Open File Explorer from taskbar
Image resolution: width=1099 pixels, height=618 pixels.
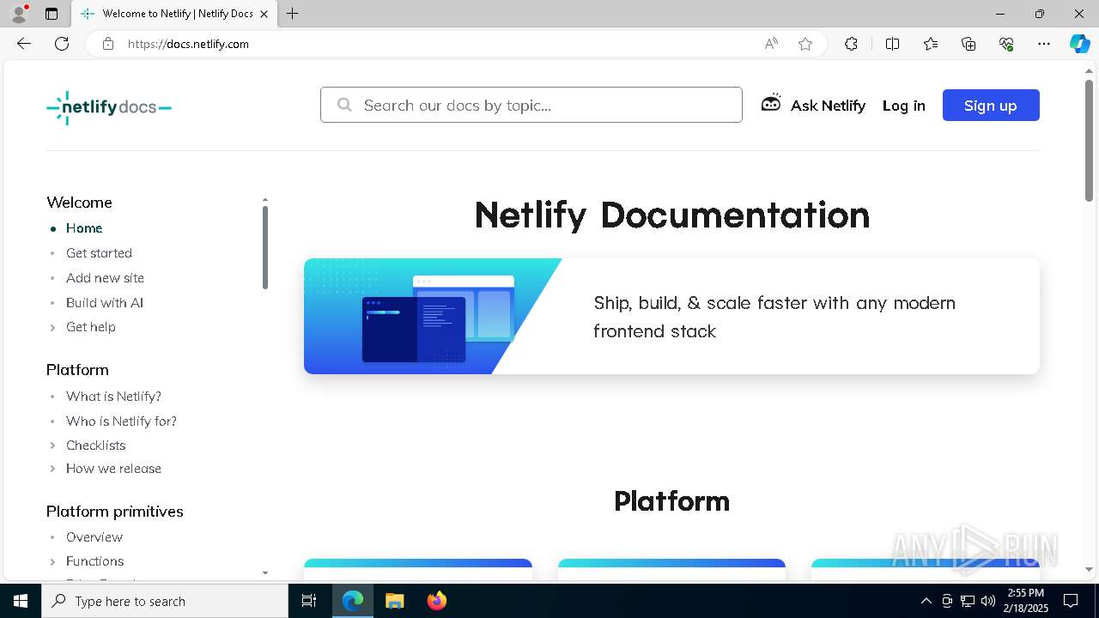tap(394, 601)
